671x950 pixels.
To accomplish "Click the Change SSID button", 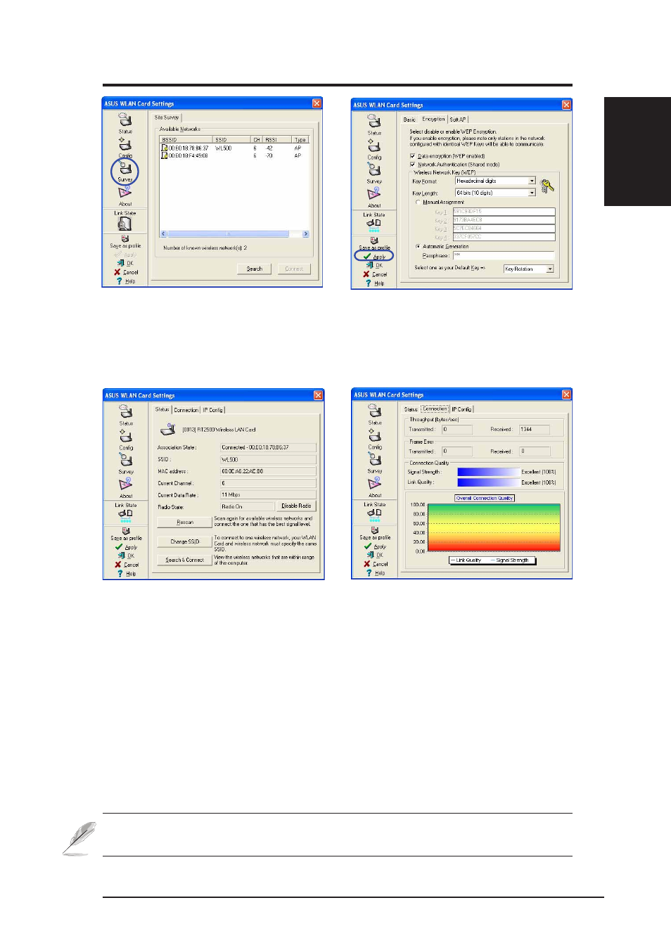I will coord(185,541).
